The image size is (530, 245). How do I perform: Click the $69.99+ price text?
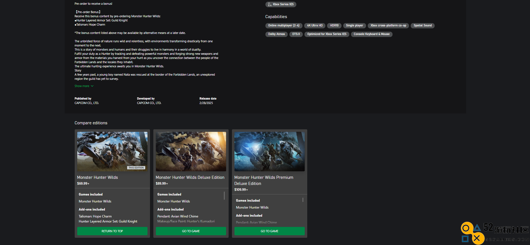pyautogui.click(x=83, y=184)
